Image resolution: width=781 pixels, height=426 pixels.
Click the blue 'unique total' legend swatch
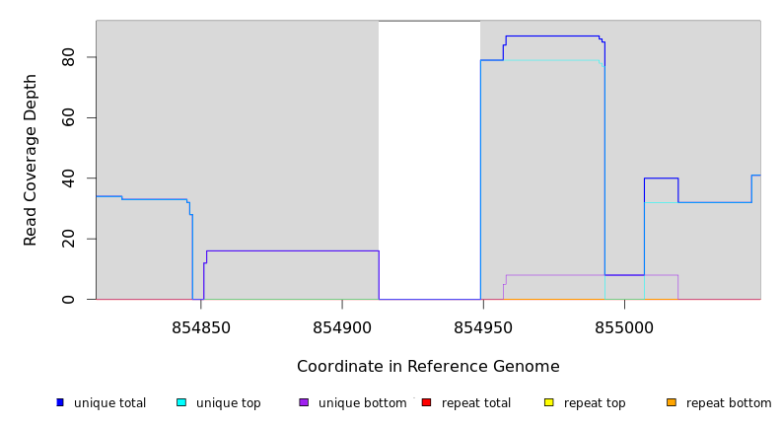[x=60, y=402]
